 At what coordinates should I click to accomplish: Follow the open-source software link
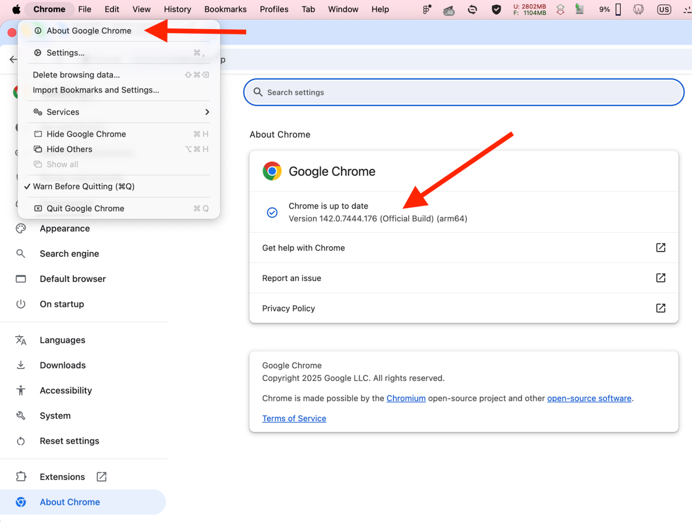(589, 398)
